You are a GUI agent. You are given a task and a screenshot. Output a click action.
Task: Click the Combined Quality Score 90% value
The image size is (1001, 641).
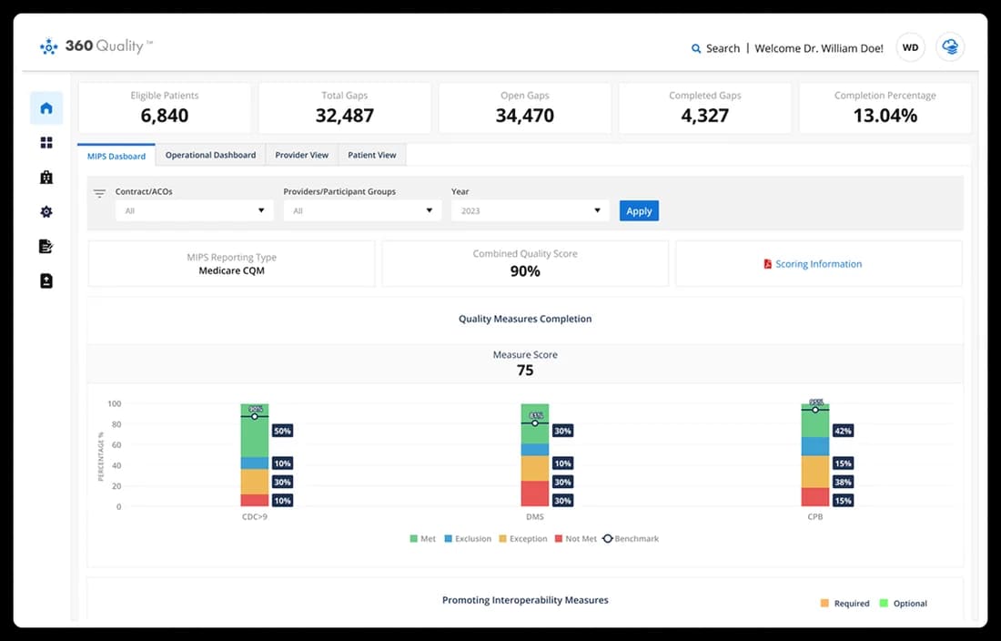coord(525,271)
